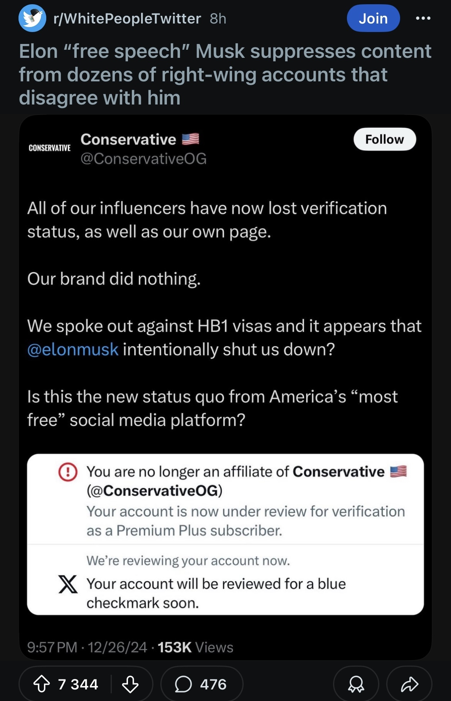451x701 pixels.
Task: Upvote the post
Action: pos(42,684)
